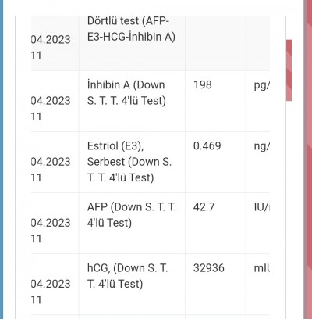Click the ng/ unit cell for Estriol

[258, 163]
